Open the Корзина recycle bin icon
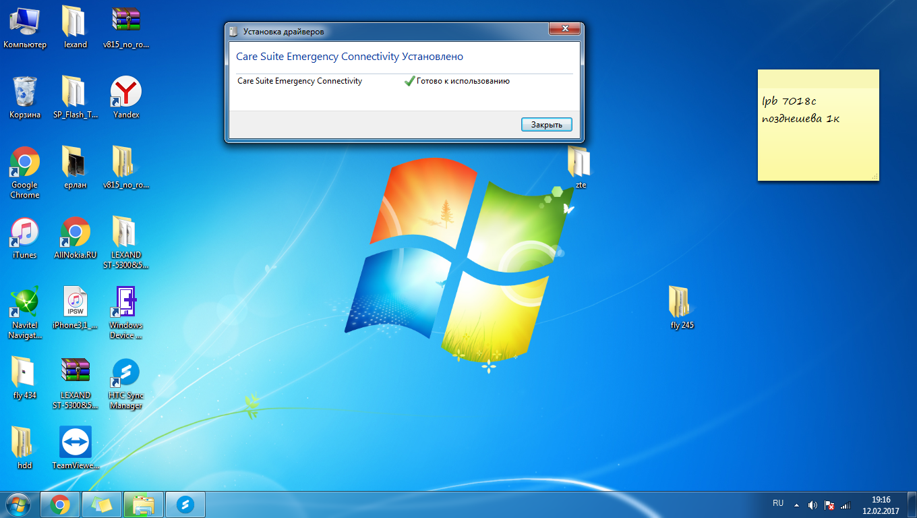This screenshot has width=917, height=518. coord(25,92)
